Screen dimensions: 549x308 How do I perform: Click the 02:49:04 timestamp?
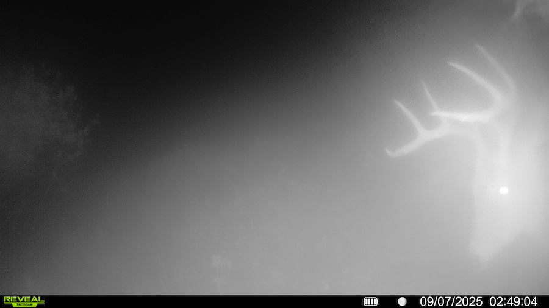513,301
